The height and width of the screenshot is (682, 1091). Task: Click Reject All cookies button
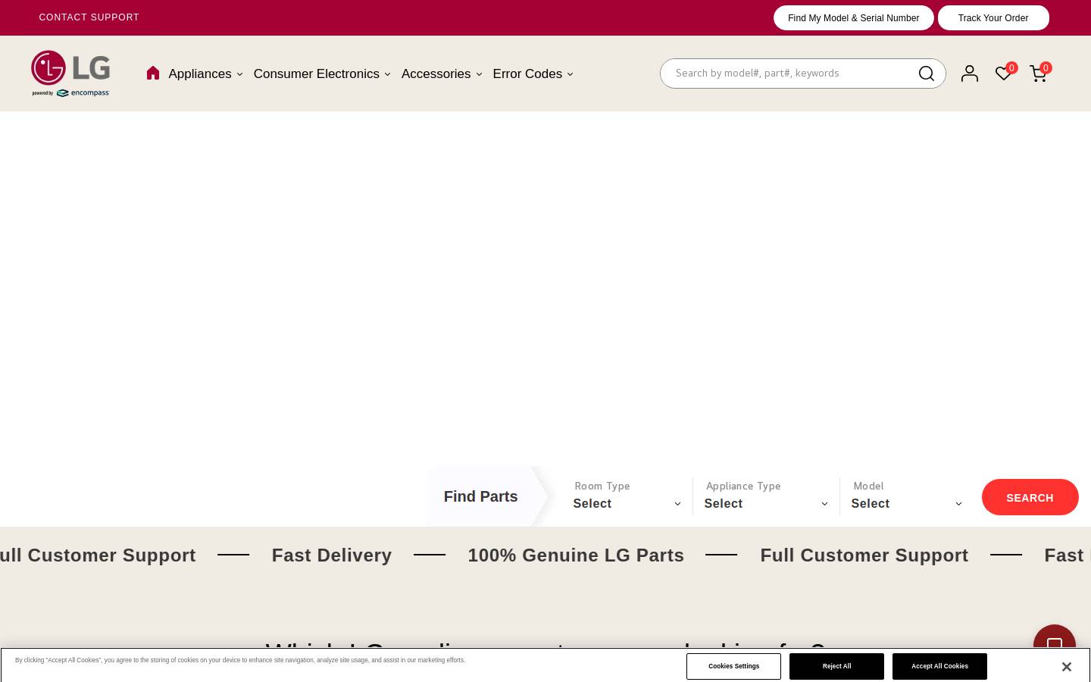pyautogui.click(x=836, y=666)
